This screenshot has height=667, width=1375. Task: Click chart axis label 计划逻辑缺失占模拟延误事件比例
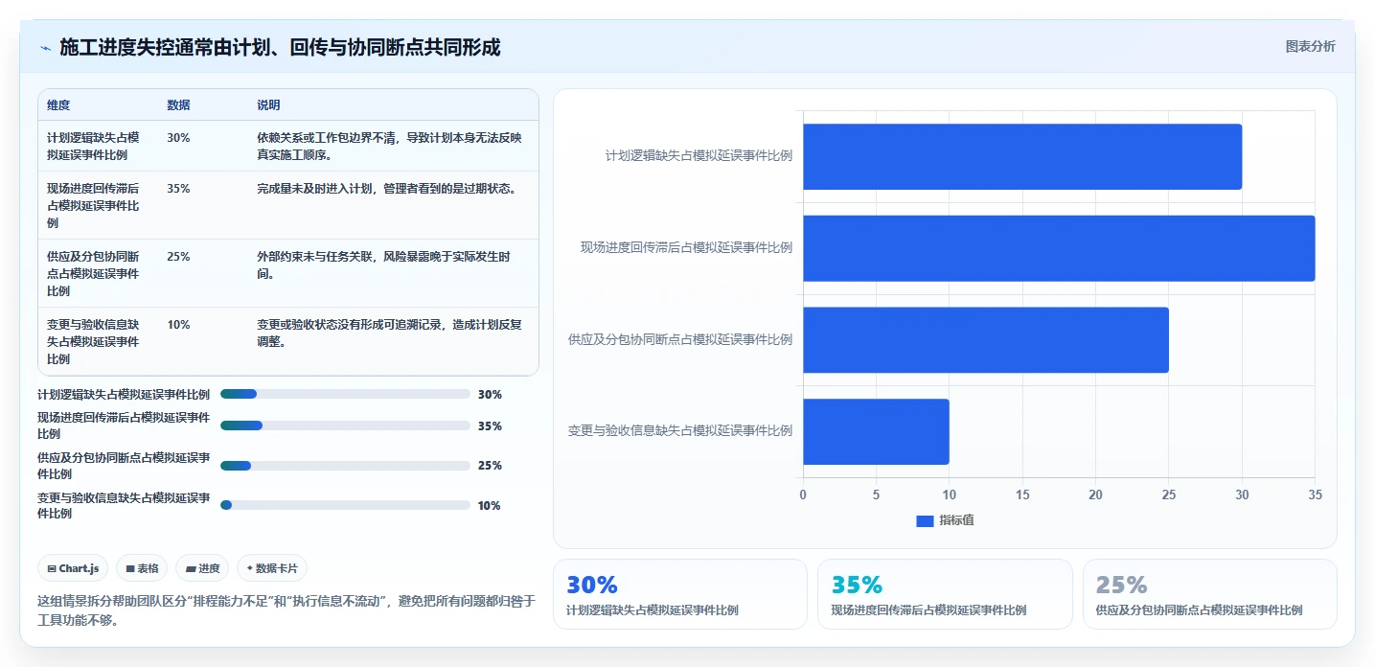click(x=699, y=155)
